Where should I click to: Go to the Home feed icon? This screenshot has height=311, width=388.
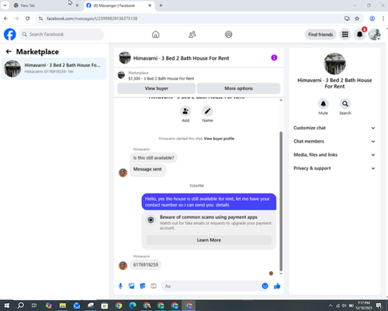click(x=155, y=34)
